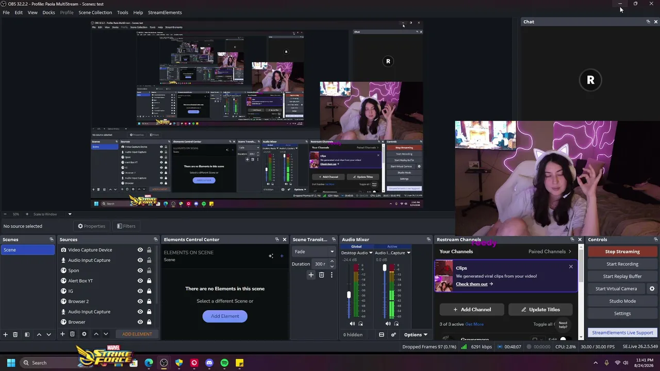Open Spotify from the Windows taskbar
Screen dimensions: 660x371
[x=224, y=363]
